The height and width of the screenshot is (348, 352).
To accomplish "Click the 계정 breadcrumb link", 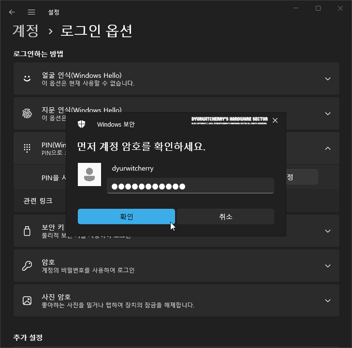I will [x=26, y=31].
